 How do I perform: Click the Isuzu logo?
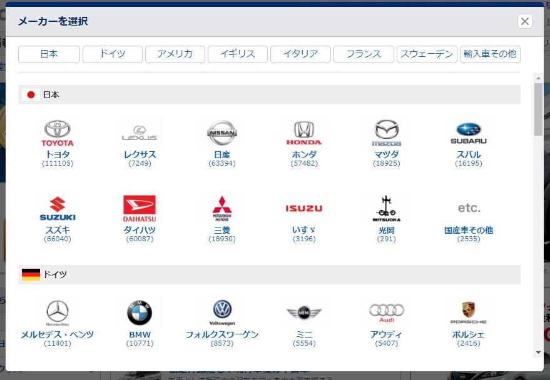coord(304,208)
